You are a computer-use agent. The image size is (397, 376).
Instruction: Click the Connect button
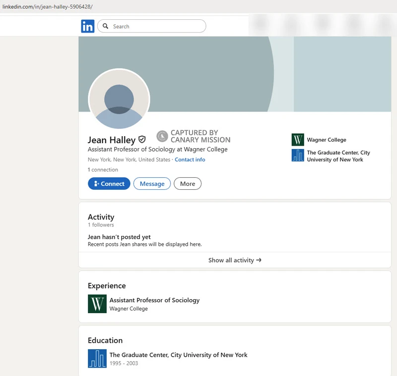click(x=109, y=184)
